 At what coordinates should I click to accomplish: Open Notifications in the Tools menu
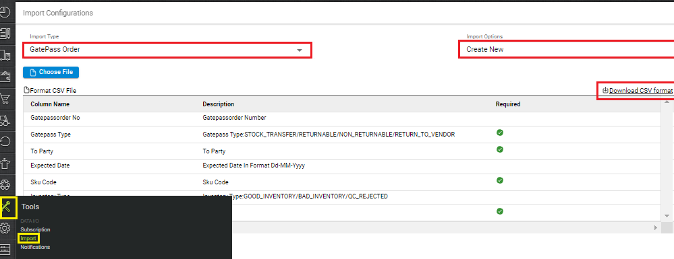tap(35, 248)
